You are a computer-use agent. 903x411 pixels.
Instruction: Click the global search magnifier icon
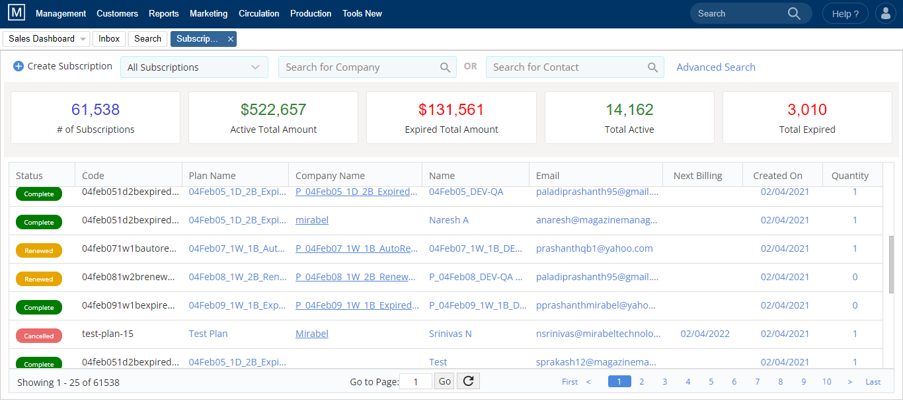coord(794,13)
